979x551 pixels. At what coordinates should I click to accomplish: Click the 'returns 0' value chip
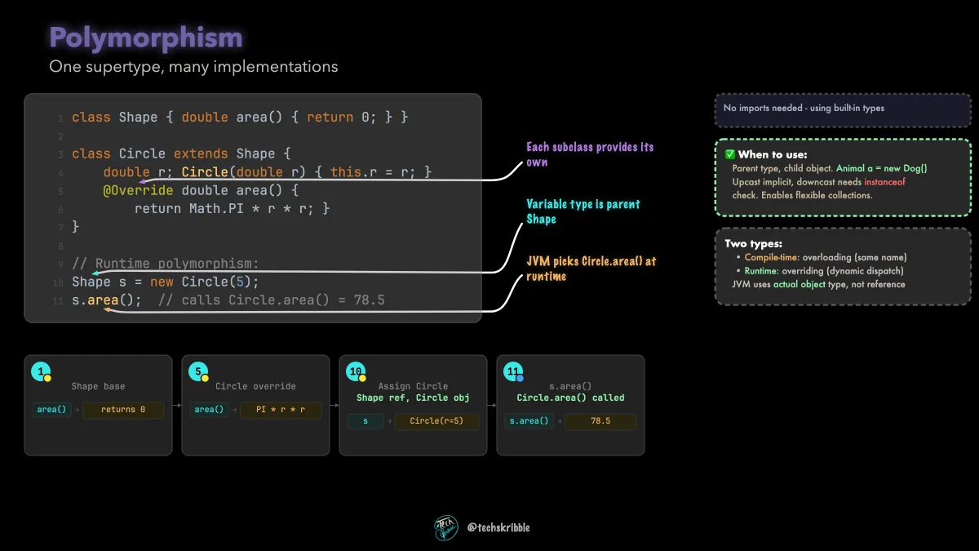point(123,410)
